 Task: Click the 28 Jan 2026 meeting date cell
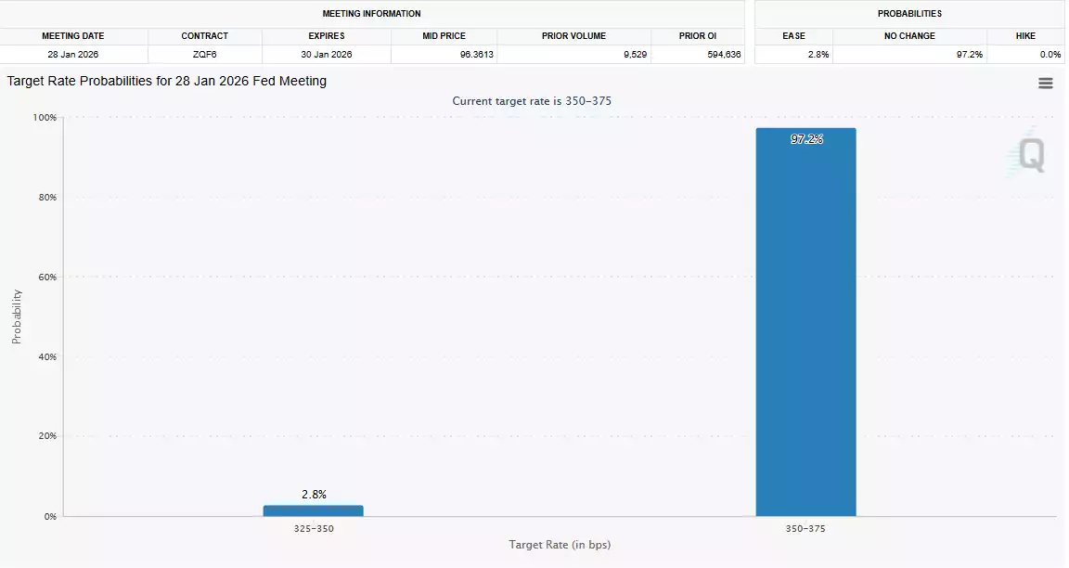click(x=73, y=54)
